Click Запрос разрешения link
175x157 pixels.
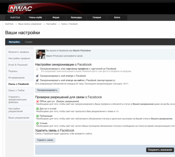[x=68, y=101]
